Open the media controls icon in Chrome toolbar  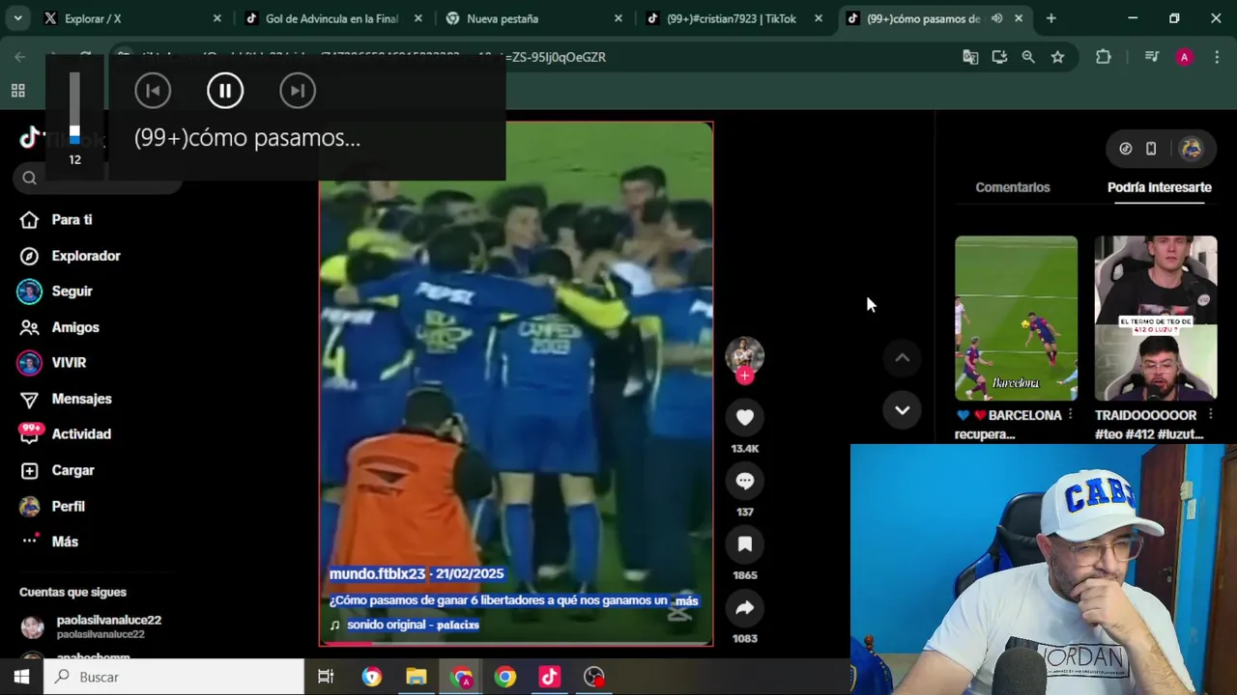[1151, 57]
